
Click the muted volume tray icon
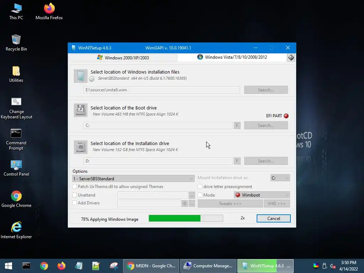pyautogui.click(x=333, y=266)
